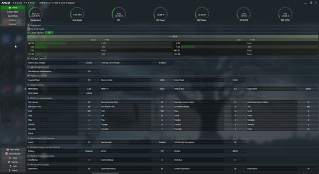Screen dimensions: 319x174
Task: Click the CAS Latency value field
Action: click(x=89, y=102)
